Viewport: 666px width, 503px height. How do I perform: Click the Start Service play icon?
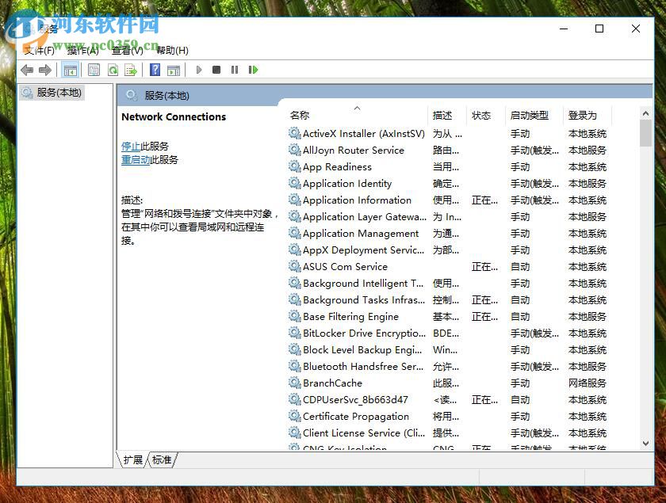pyautogui.click(x=199, y=70)
